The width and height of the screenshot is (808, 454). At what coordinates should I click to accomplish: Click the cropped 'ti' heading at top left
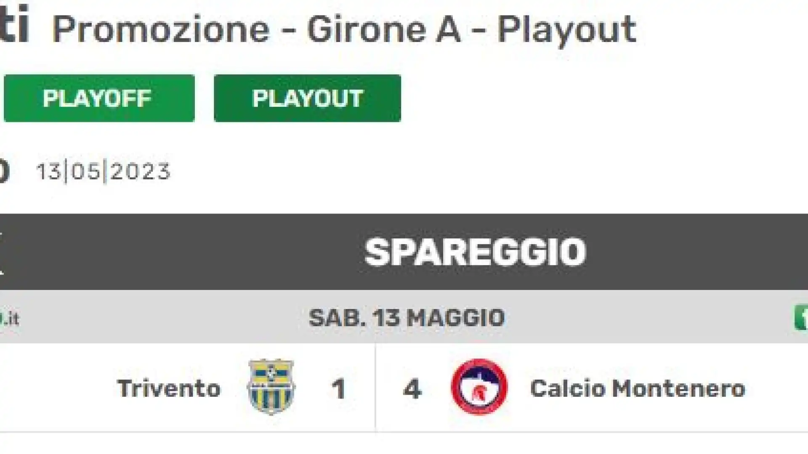click(14, 24)
